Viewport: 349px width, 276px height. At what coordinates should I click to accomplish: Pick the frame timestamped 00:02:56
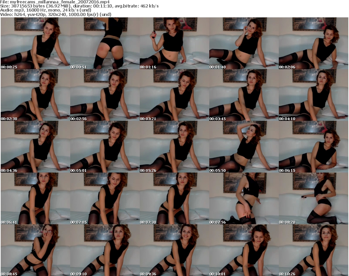pos(105,95)
